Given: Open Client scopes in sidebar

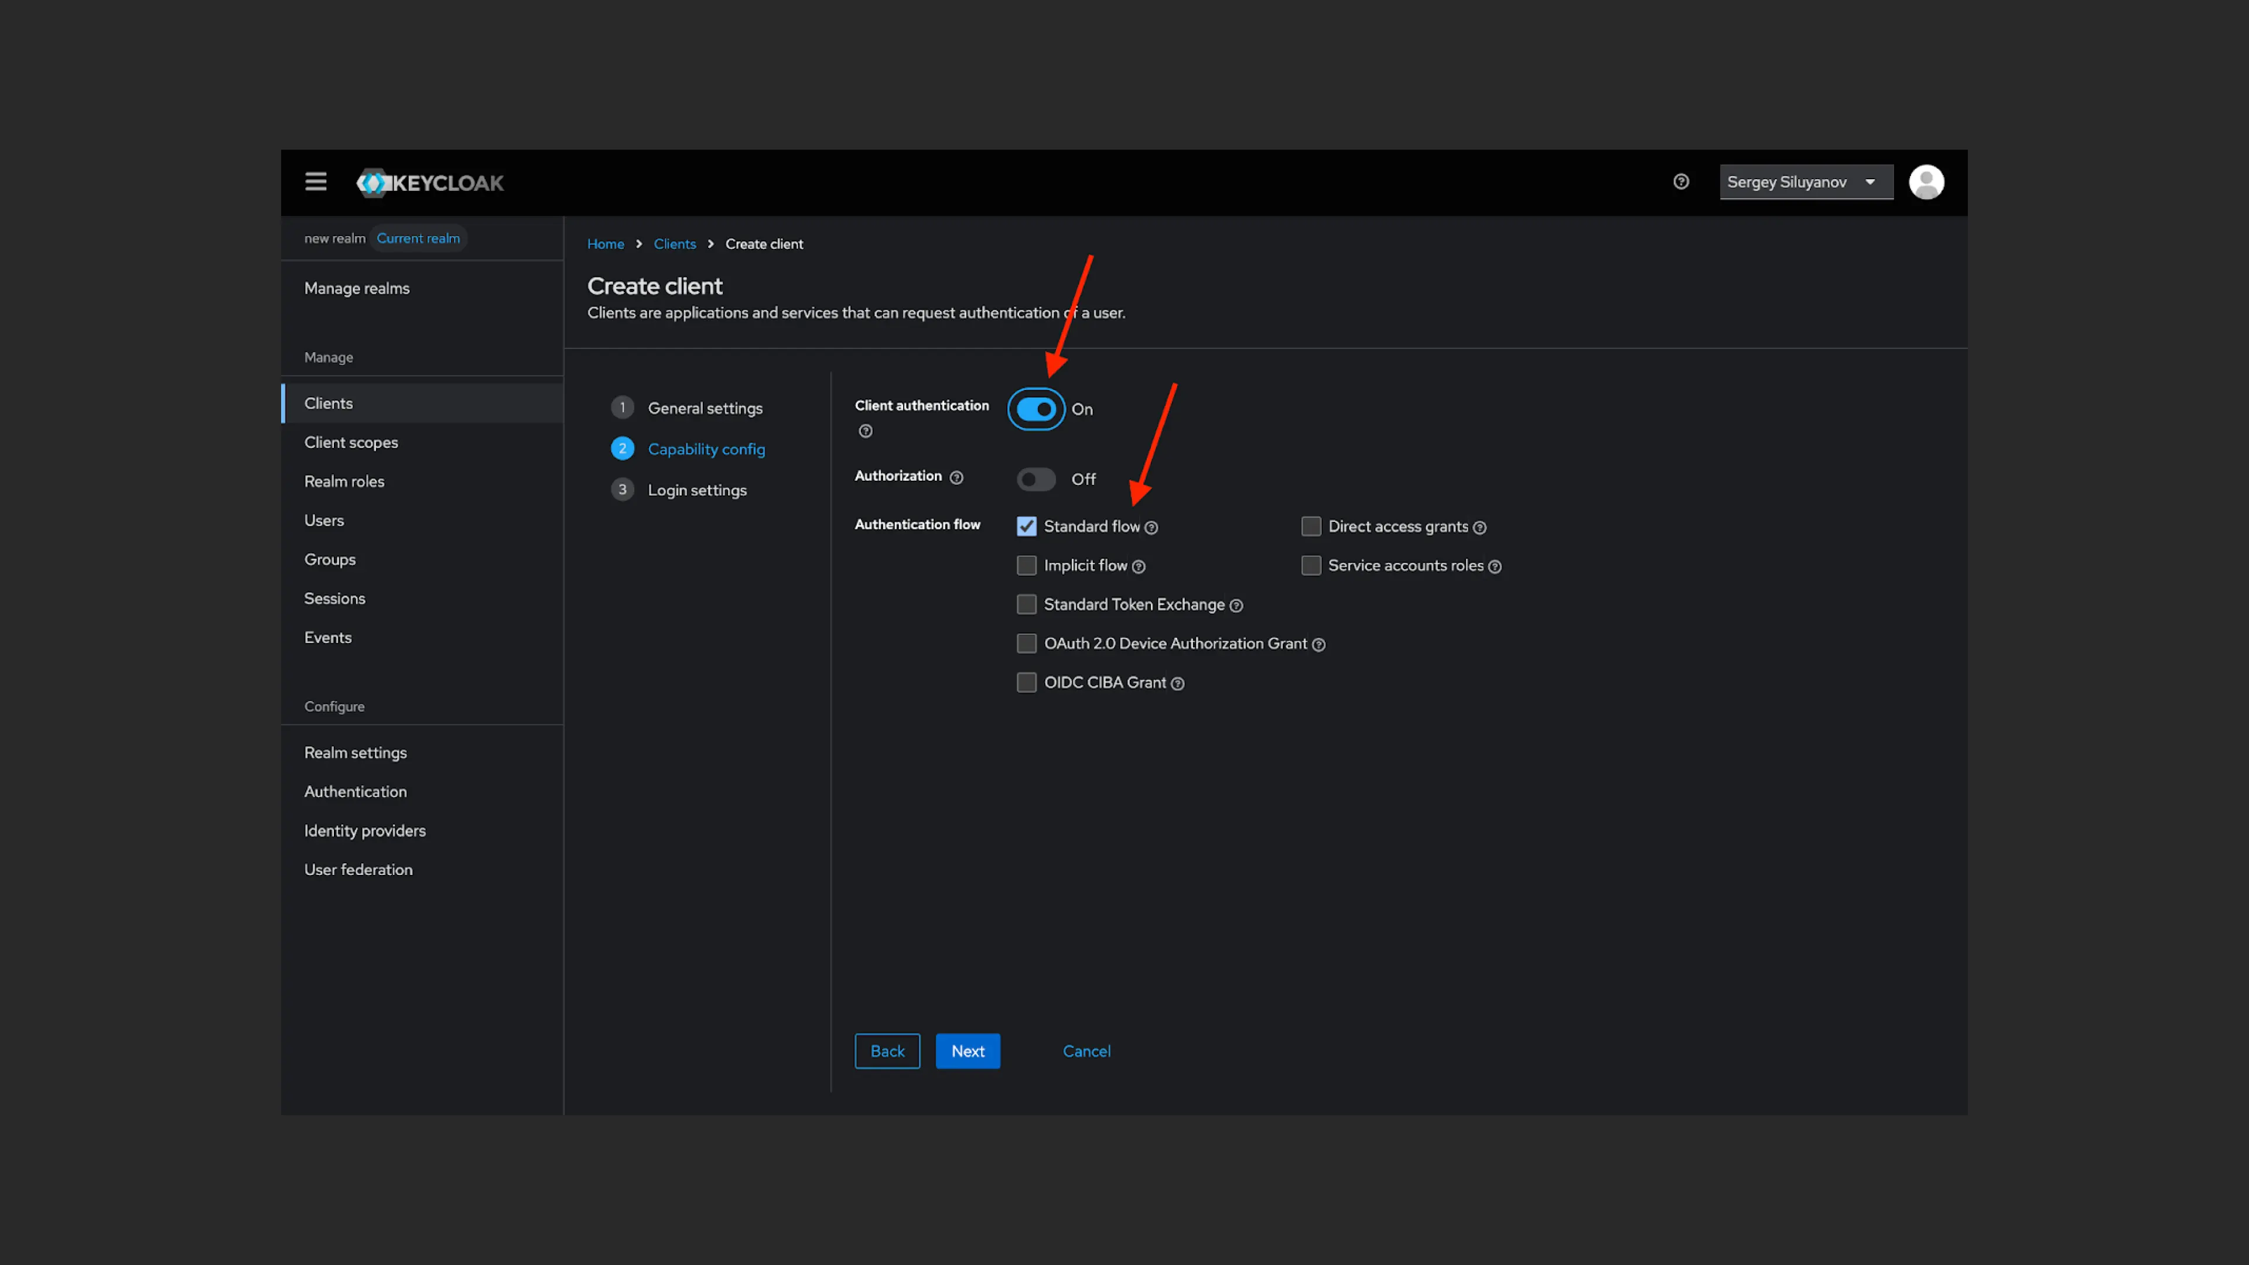Looking at the screenshot, I should pyautogui.click(x=351, y=442).
